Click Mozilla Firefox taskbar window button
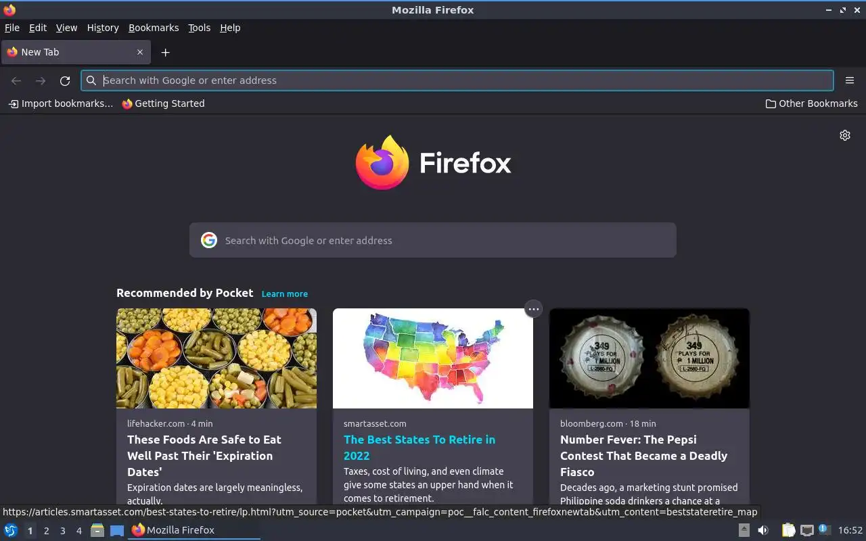This screenshot has height=541, width=866. click(x=195, y=530)
